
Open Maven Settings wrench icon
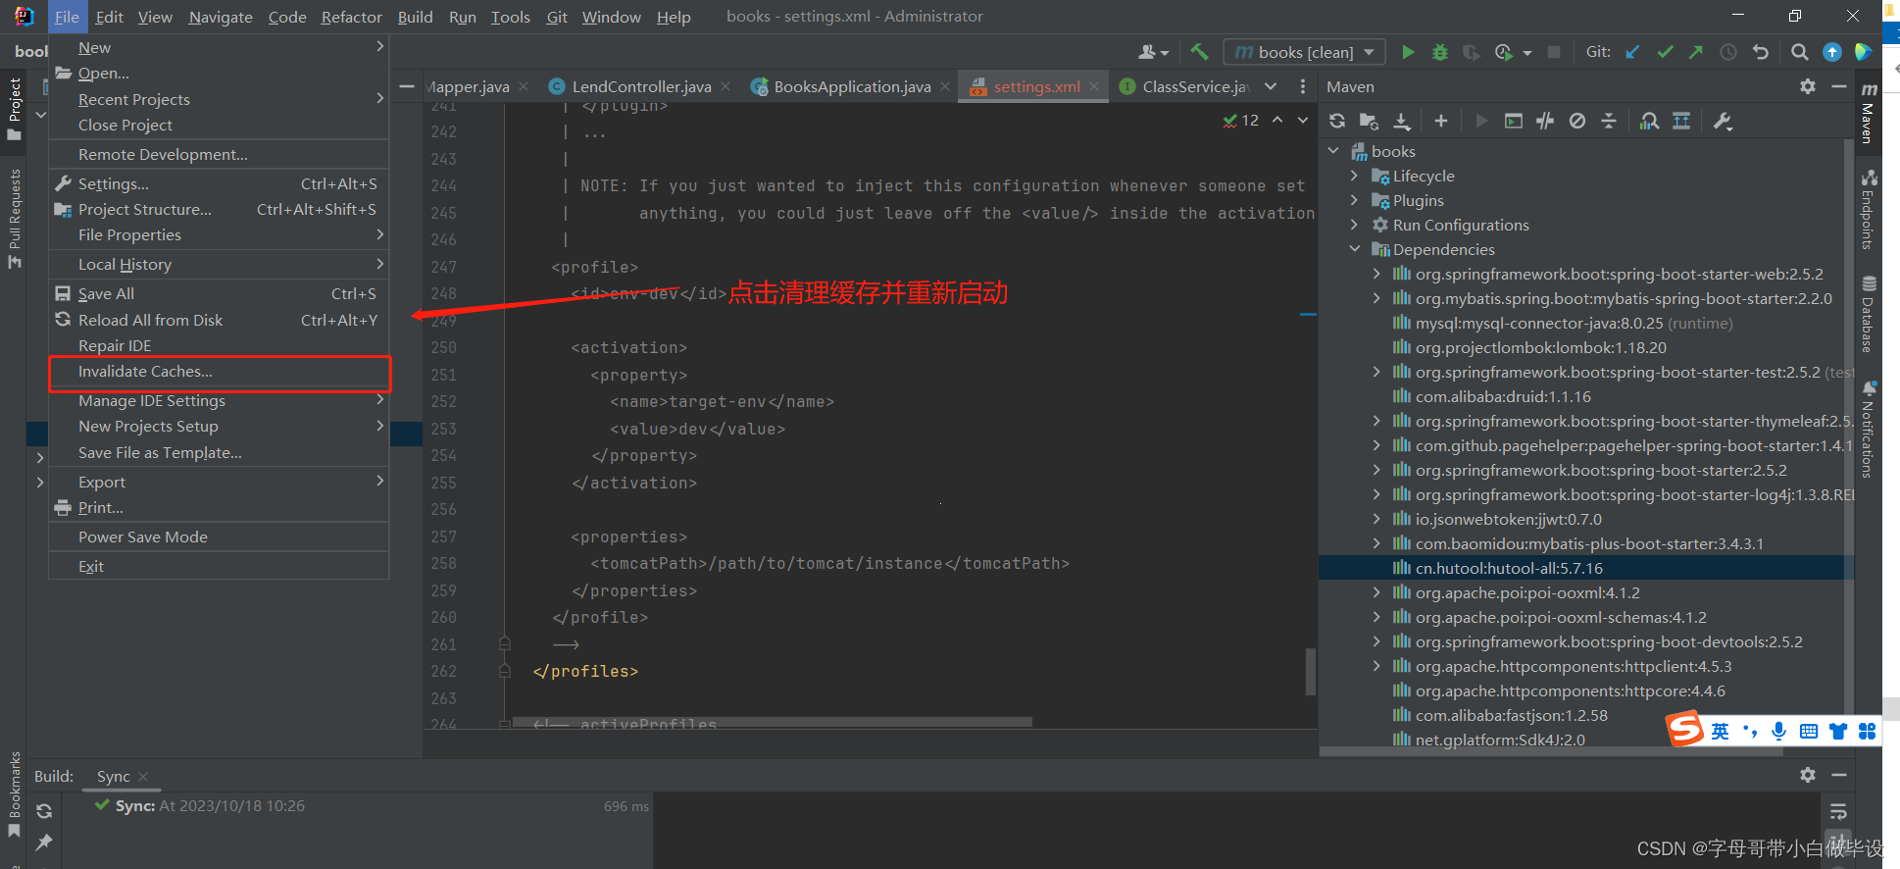(1723, 121)
